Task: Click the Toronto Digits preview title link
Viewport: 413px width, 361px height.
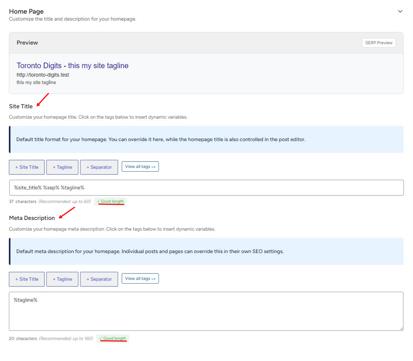Action: (x=73, y=66)
